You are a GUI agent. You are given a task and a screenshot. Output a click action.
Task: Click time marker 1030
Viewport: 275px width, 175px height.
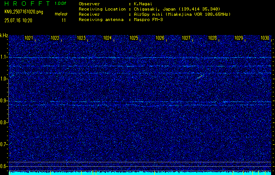click(265, 38)
